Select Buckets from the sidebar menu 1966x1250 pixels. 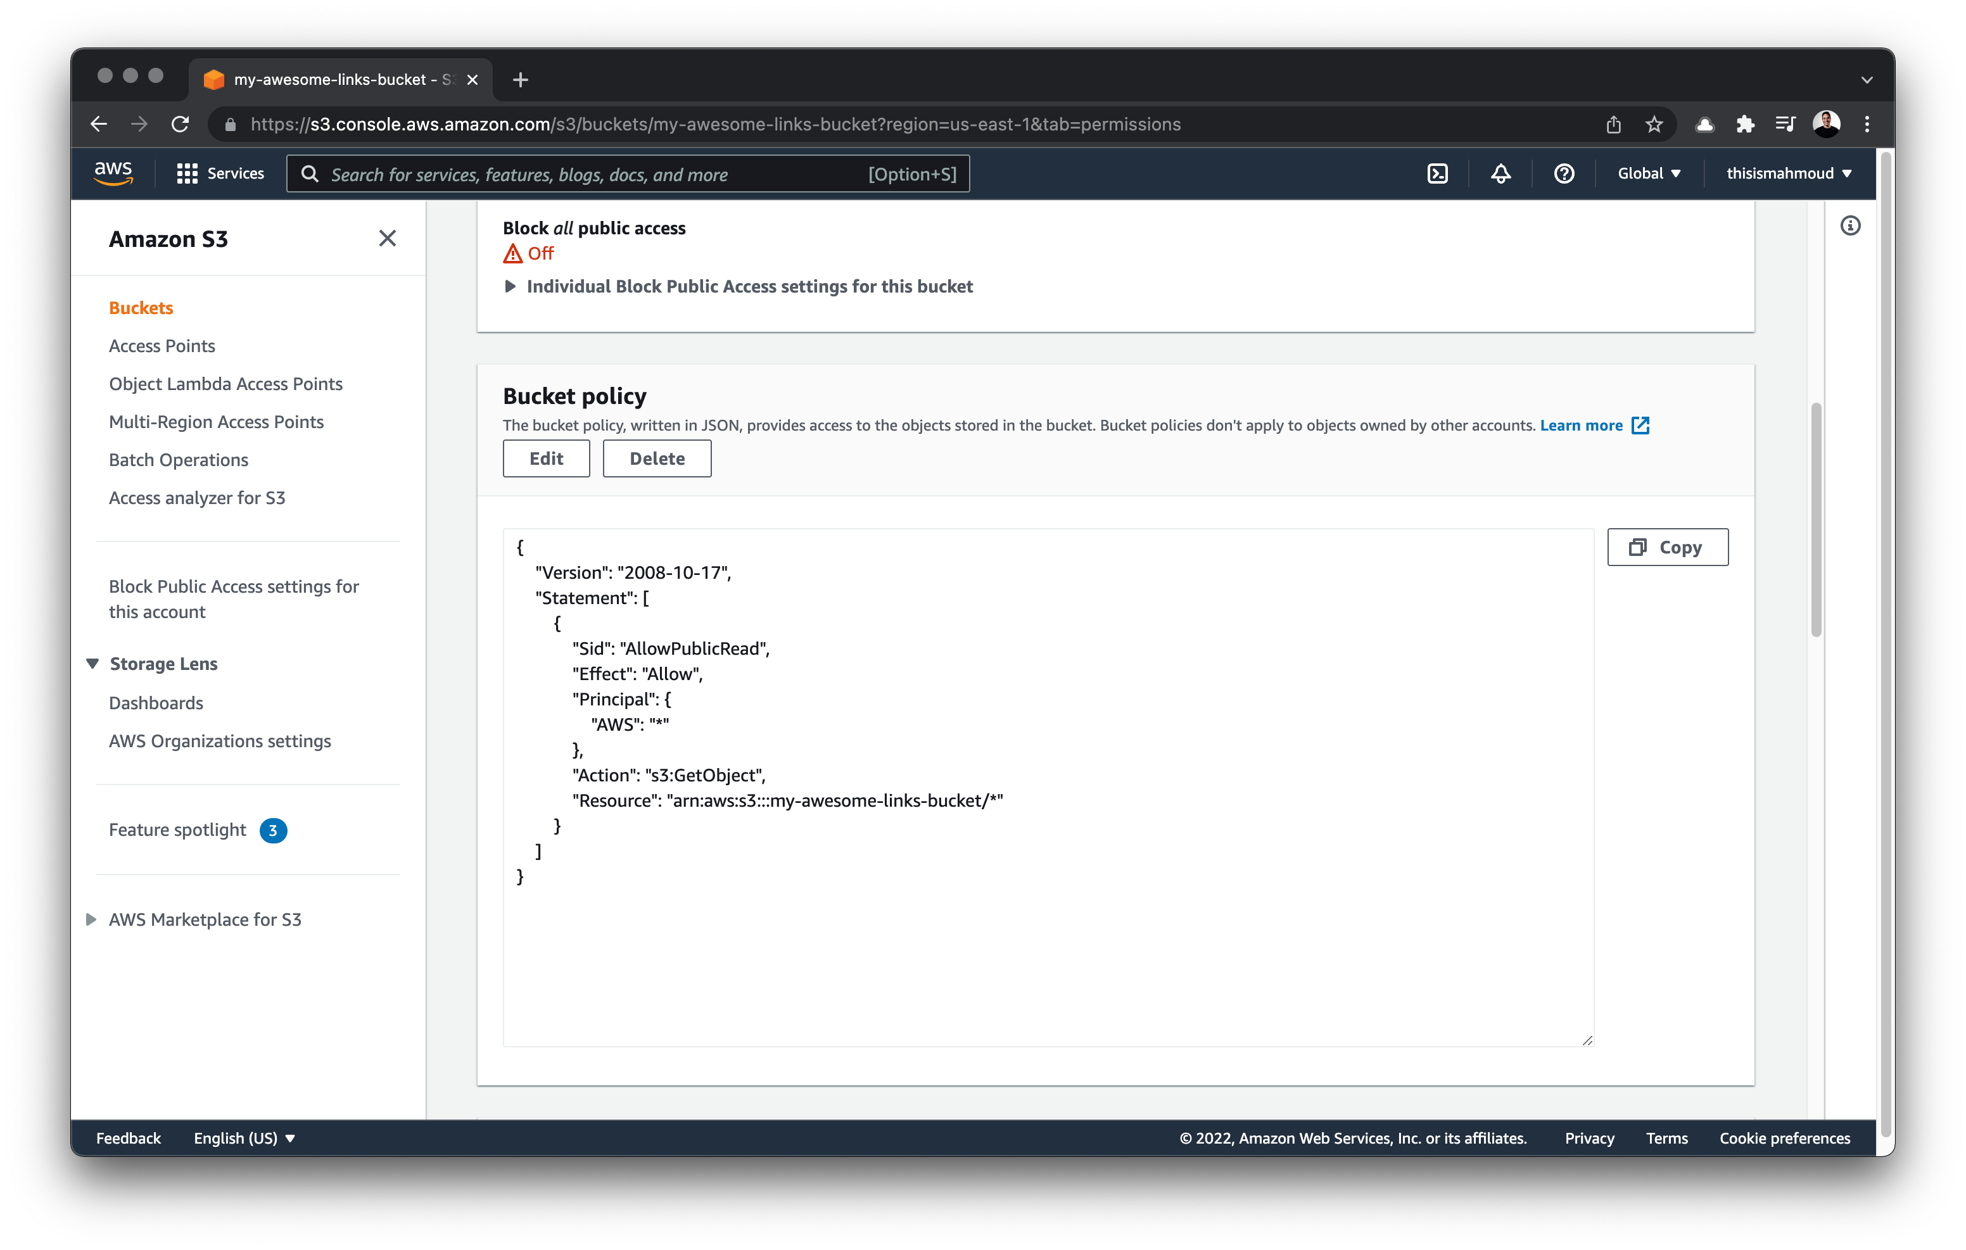point(141,306)
